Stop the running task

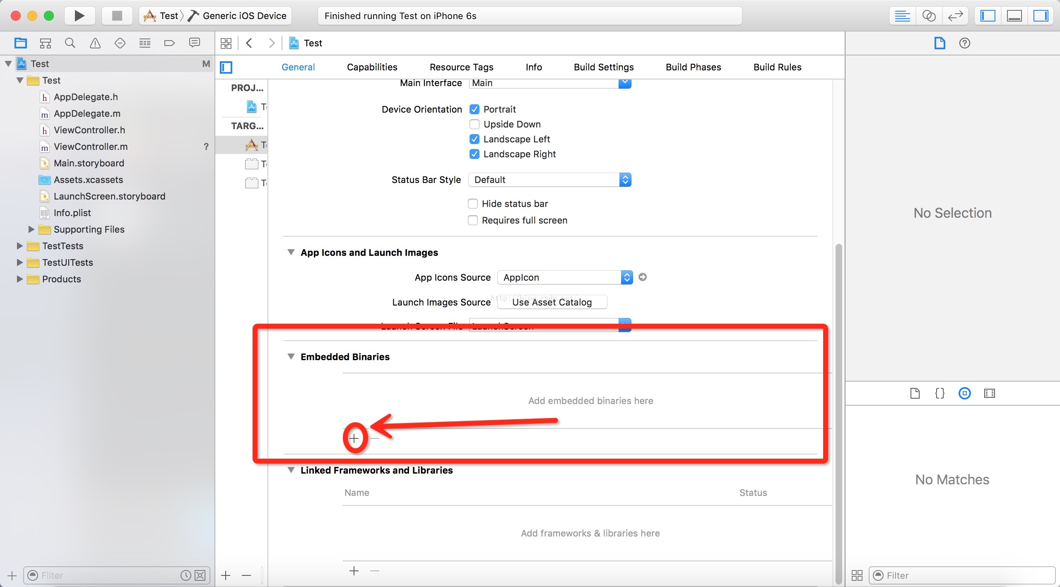coord(117,16)
